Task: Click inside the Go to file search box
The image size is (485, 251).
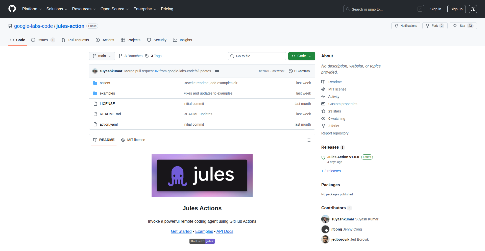Action: (x=257, y=56)
